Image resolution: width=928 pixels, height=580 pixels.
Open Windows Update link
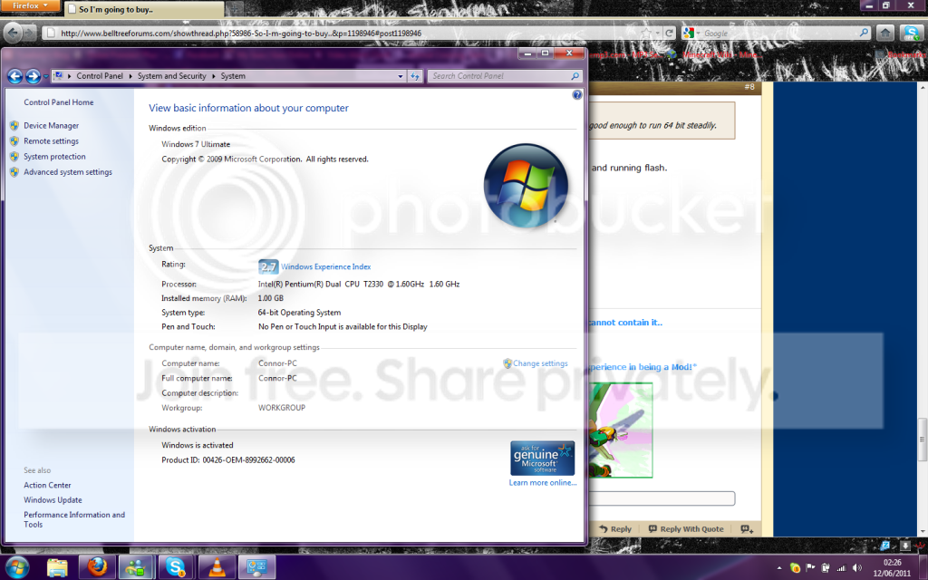[x=53, y=500]
